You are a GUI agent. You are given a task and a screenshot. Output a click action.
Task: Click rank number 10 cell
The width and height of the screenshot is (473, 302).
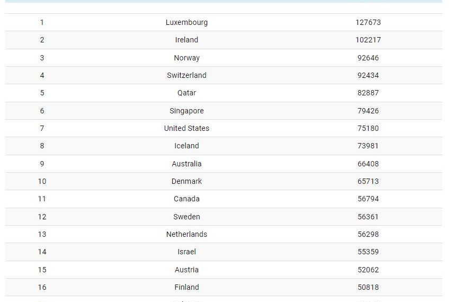coord(42,181)
